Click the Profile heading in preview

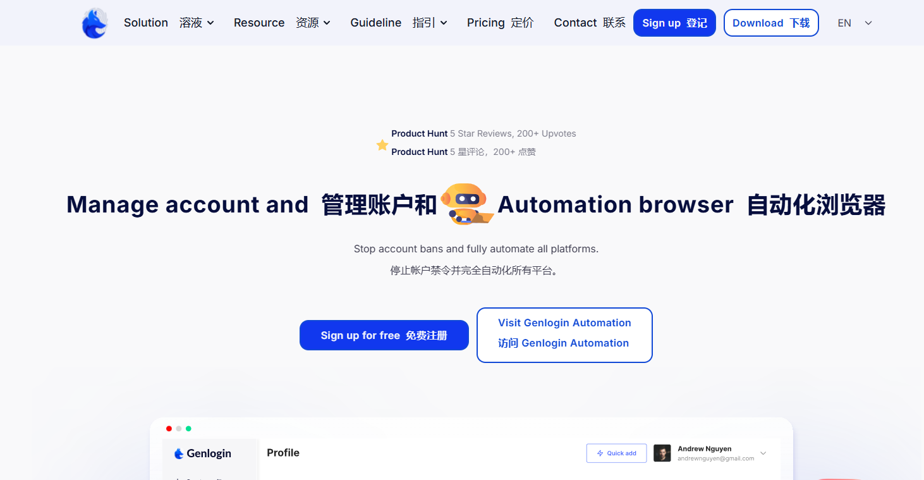click(283, 453)
